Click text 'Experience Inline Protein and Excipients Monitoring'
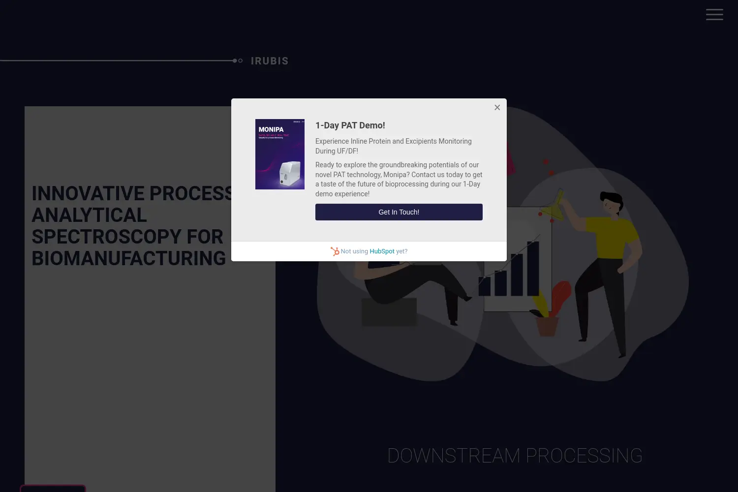 click(394, 141)
